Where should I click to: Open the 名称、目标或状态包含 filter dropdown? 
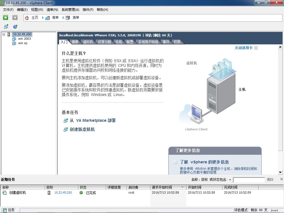click(x=230, y=180)
